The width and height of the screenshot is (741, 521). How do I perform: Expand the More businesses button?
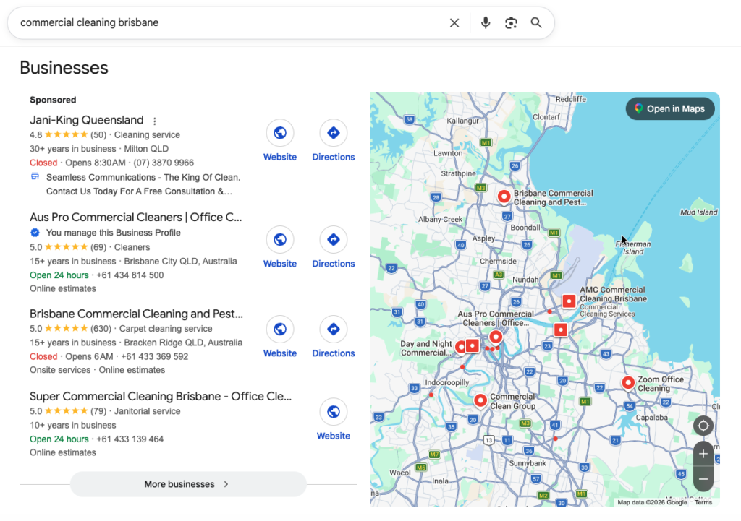coord(188,484)
